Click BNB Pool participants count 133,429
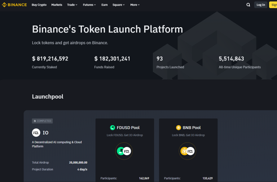 coord(208,178)
